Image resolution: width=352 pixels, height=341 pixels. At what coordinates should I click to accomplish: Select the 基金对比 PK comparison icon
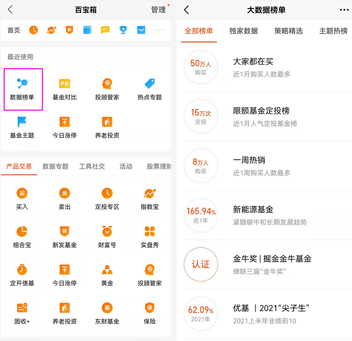pos(64,87)
